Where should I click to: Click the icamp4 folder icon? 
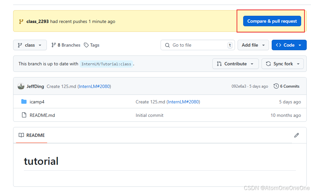24,102
